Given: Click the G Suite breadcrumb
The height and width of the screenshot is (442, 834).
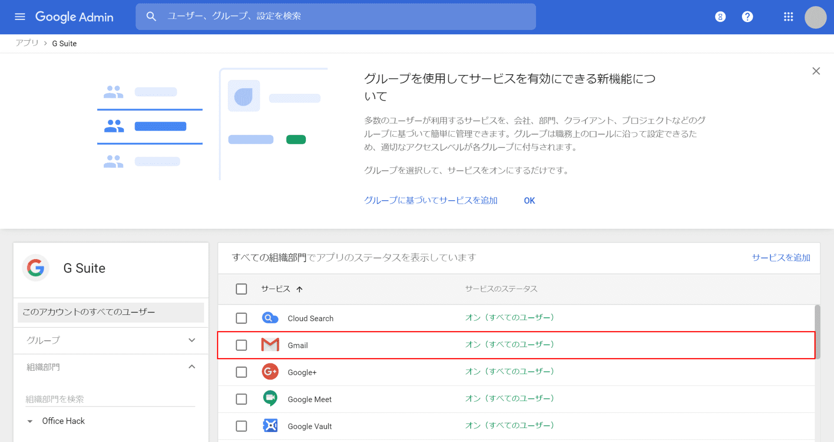Looking at the screenshot, I should click(64, 43).
